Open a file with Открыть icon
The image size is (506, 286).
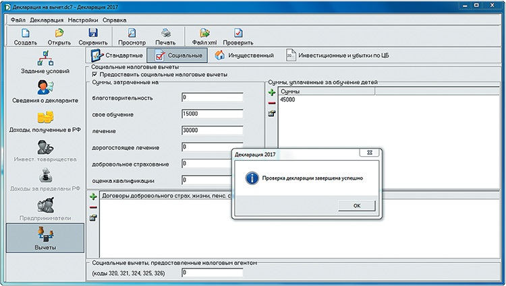click(x=59, y=36)
